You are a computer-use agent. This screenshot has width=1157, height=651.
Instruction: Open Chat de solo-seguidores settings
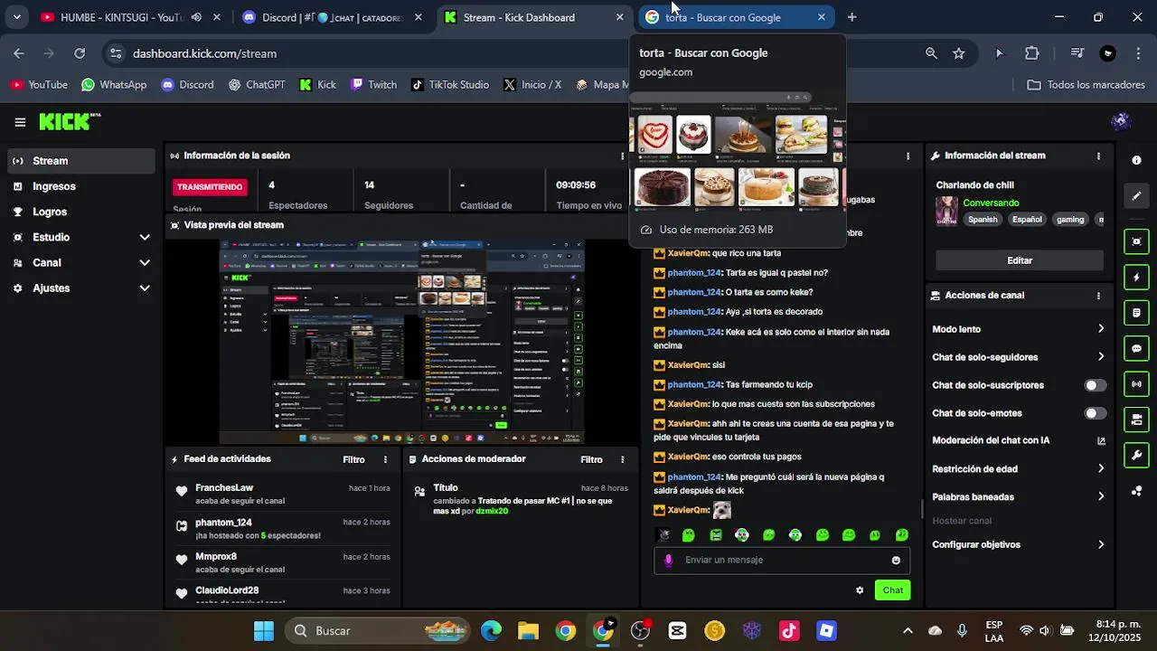pos(1018,357)
